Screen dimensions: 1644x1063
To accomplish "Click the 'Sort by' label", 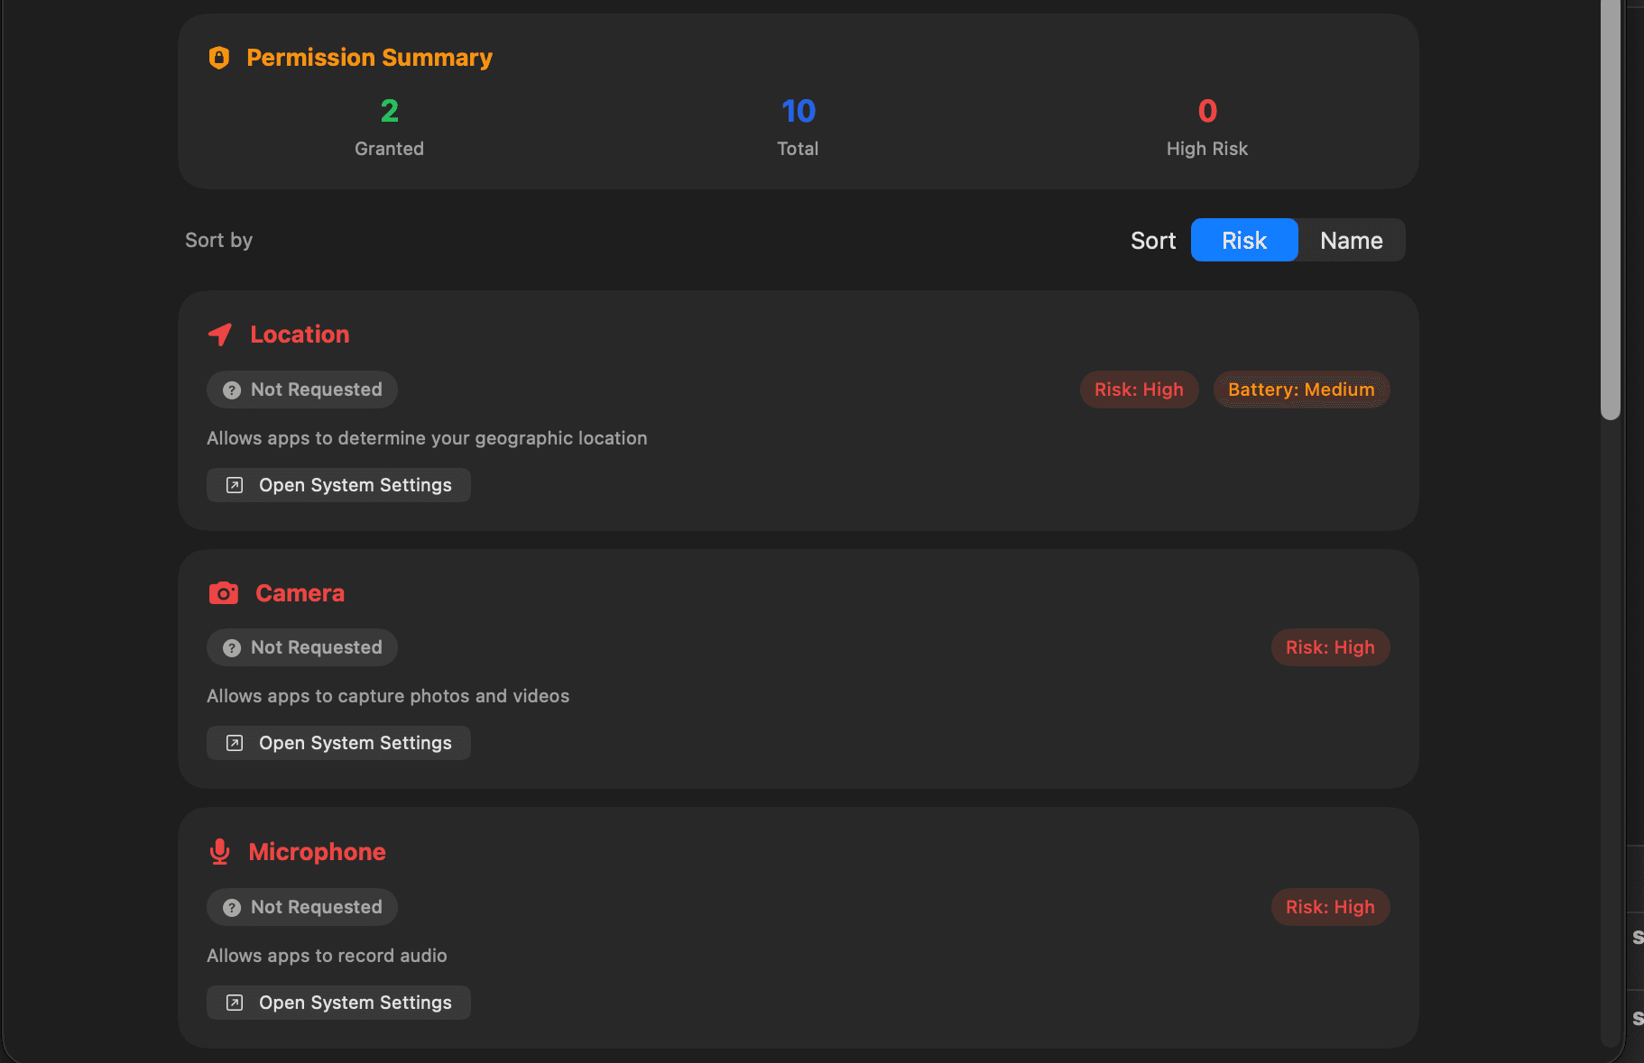I will (218, 240).
